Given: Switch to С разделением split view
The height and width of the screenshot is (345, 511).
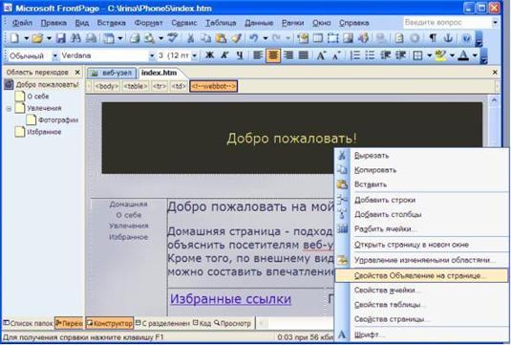Looking at the screenshot, I should coord(162,323).
